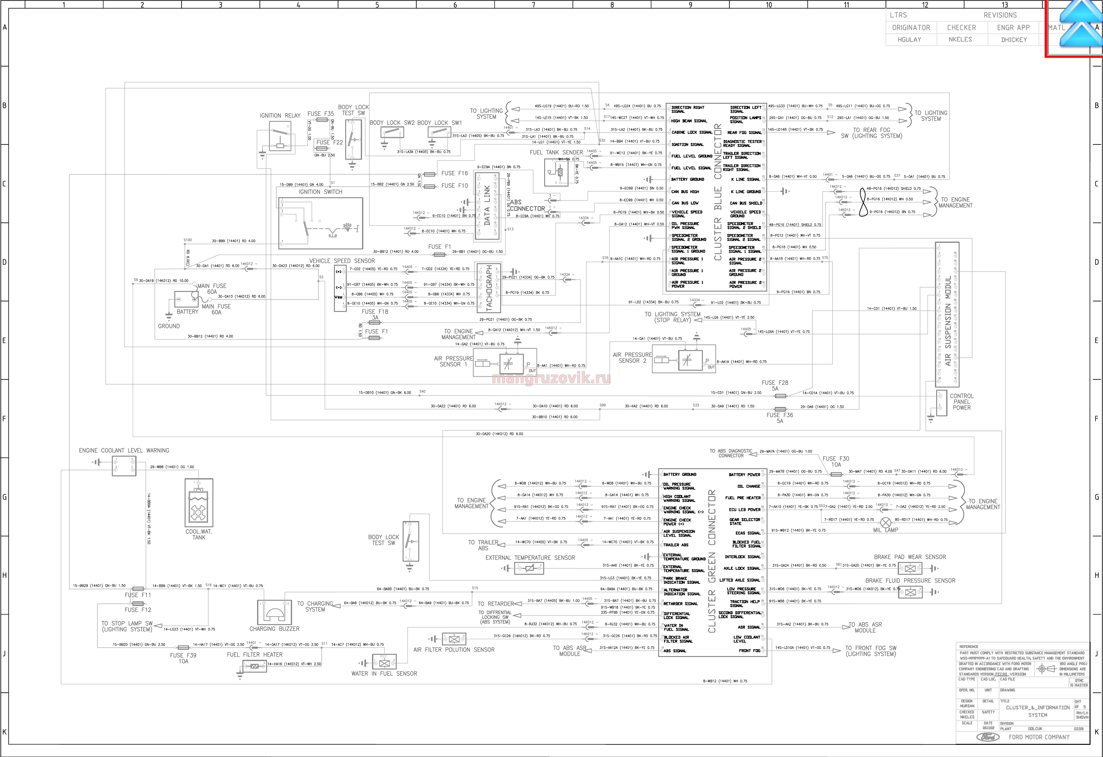Click the 'CLUSTER BLUE CONNECTOR' label
Image resolution: width=1103 pixels, height=757 pixels.
[718, 192]
